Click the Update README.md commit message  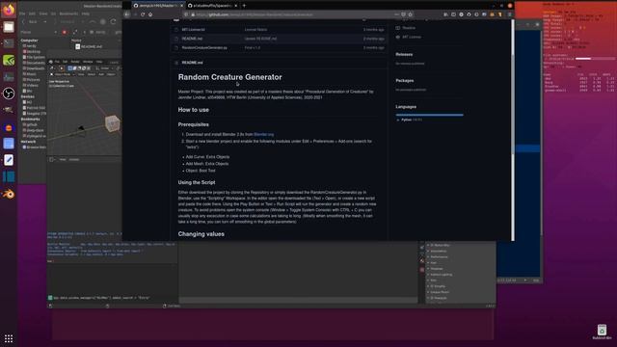pos(260,39)
